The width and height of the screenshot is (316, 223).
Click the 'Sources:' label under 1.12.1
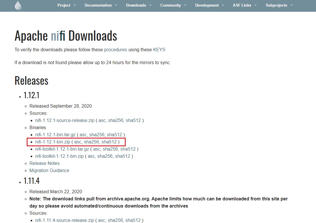38,113
